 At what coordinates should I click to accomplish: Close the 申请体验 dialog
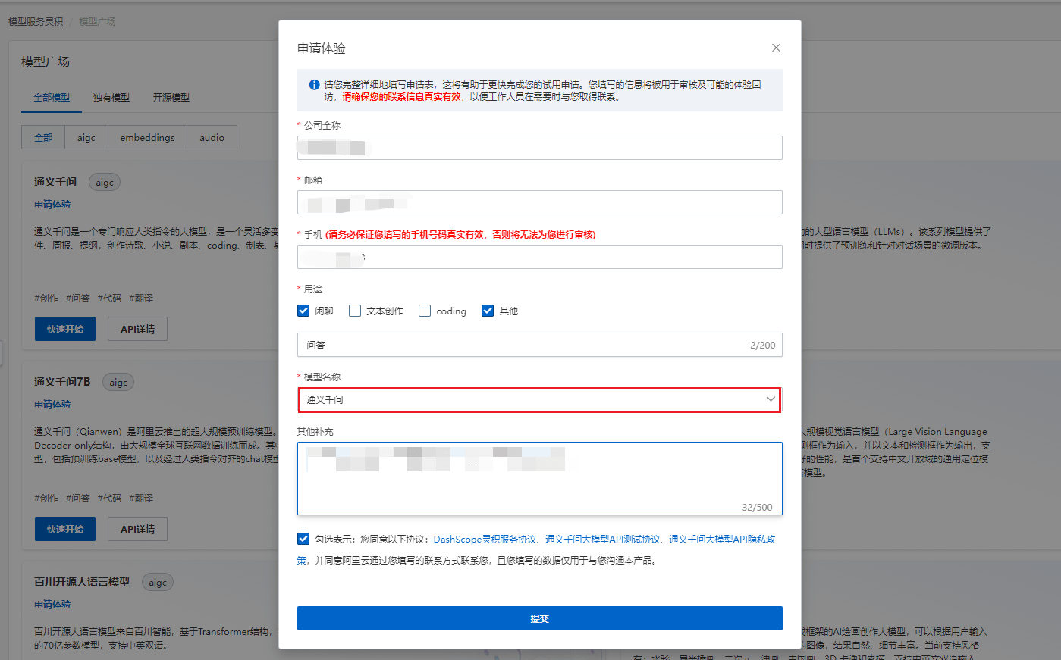click(776, 48)
